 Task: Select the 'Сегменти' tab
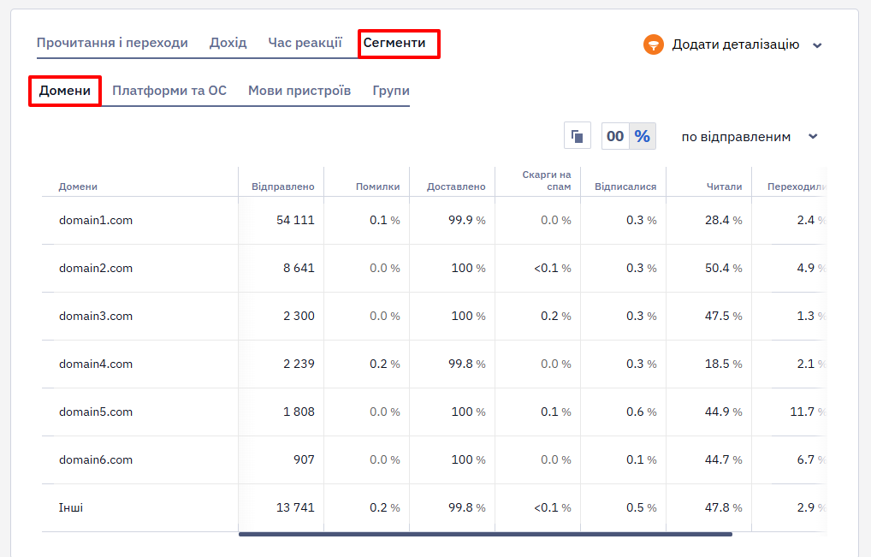394,43
